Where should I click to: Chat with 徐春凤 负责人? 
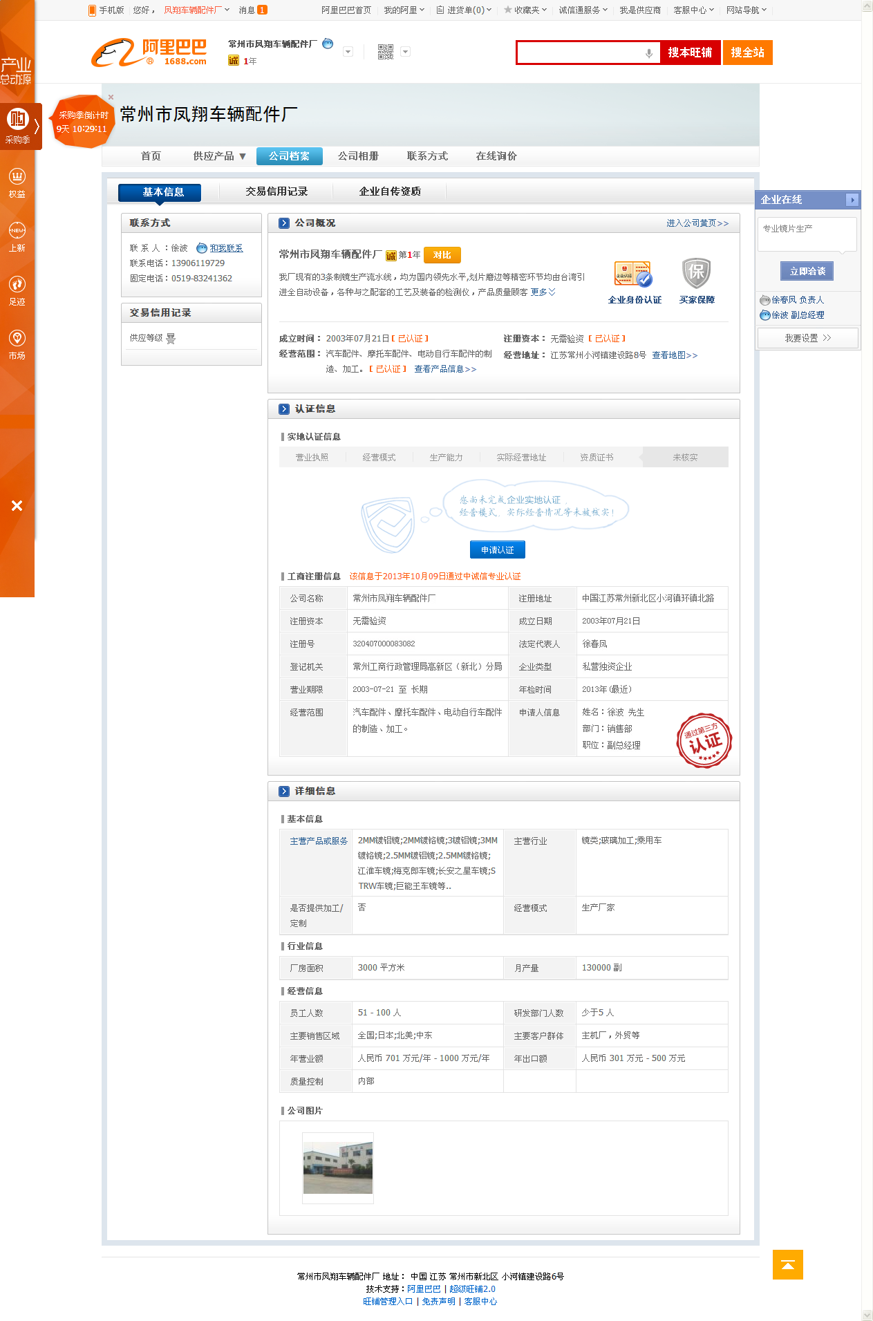(792, 300)
